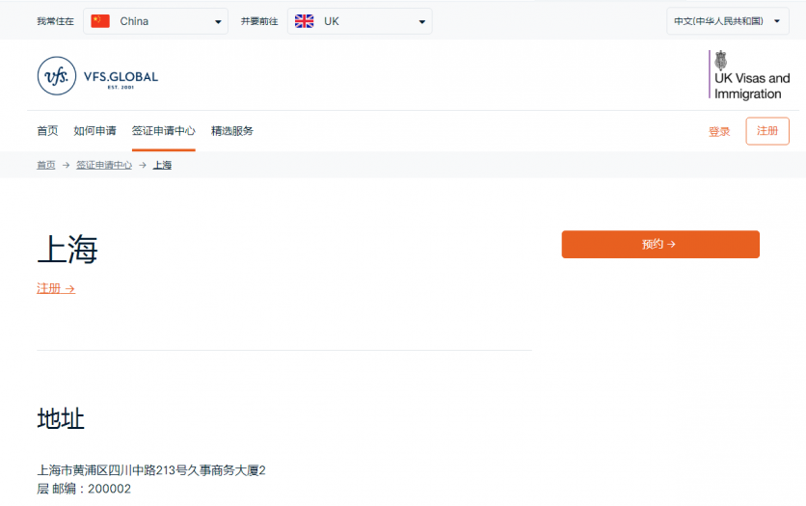Click the 首页 breadcrumb link
The image size is (806, 506).
(45, 165)
